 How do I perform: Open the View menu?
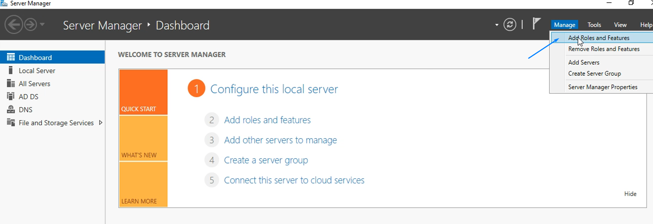620,25
